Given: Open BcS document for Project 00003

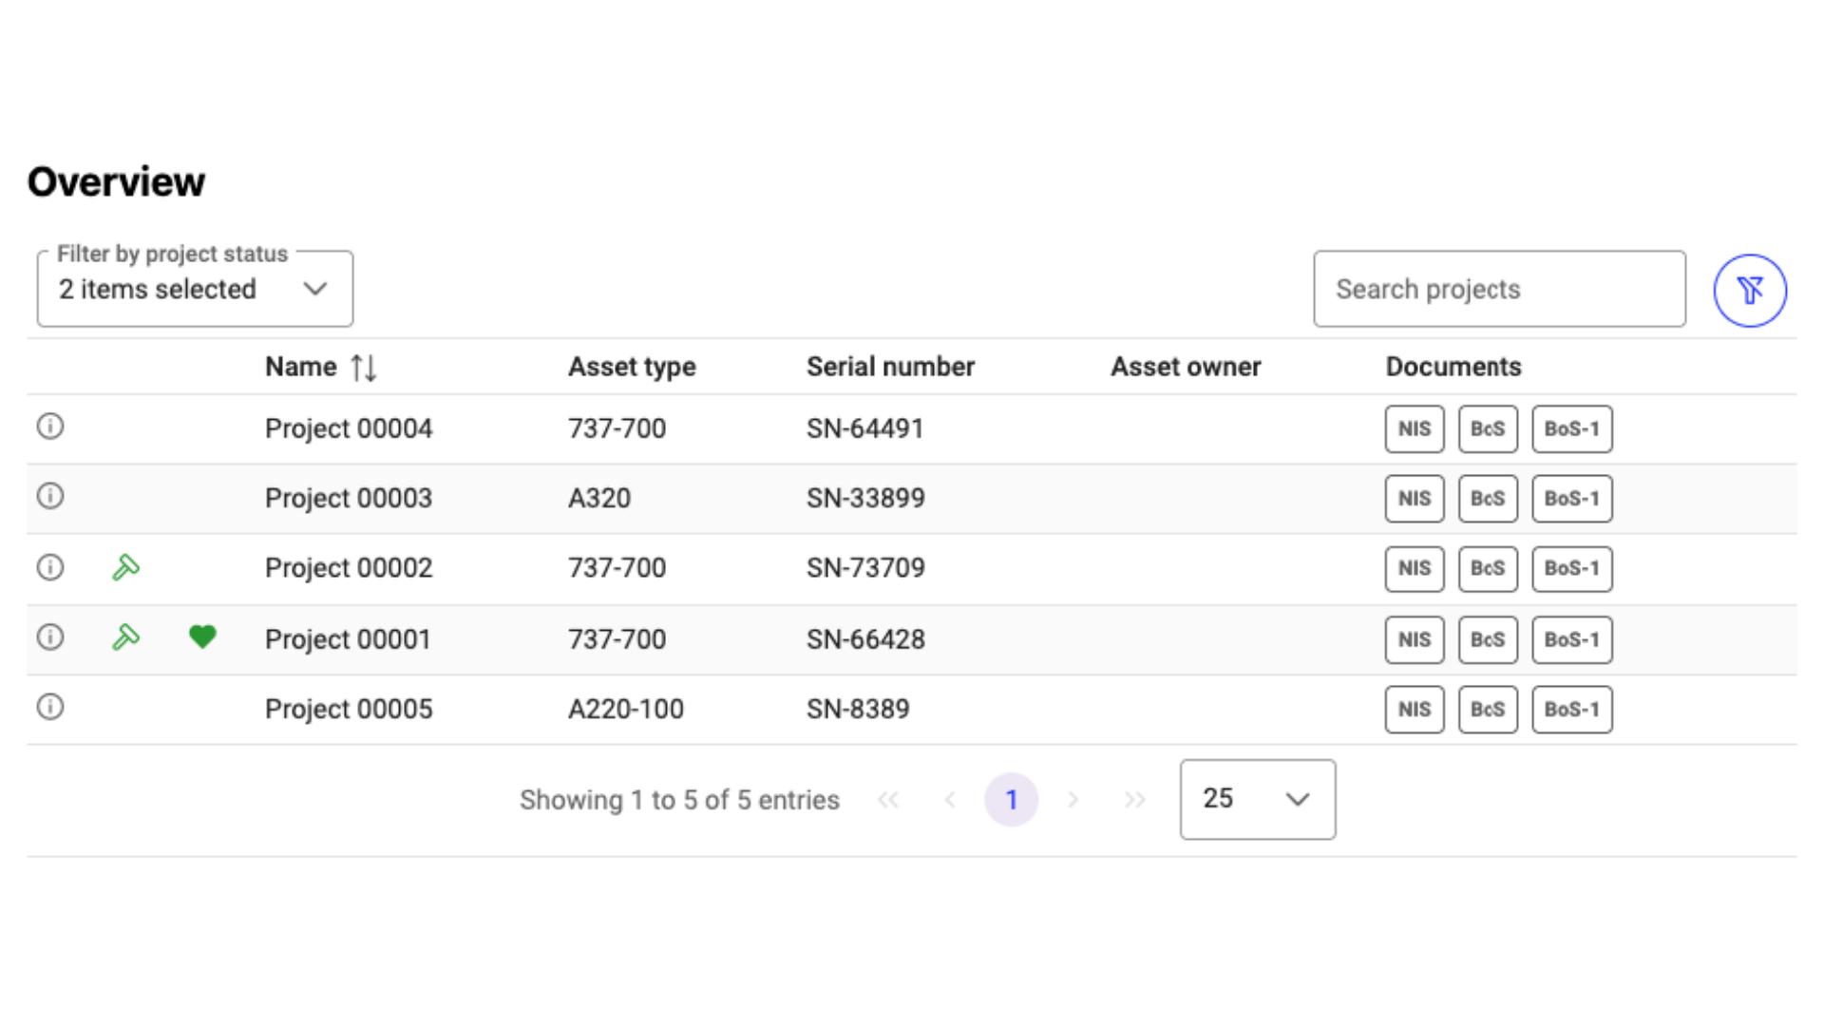Looking at the screenshot, I should coord(1487,499).
